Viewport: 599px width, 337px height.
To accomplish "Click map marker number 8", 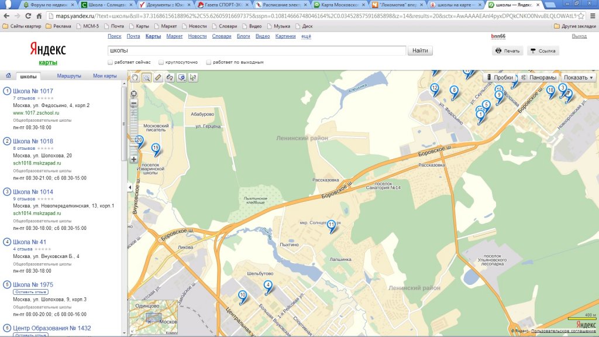I will pos(454,92).
